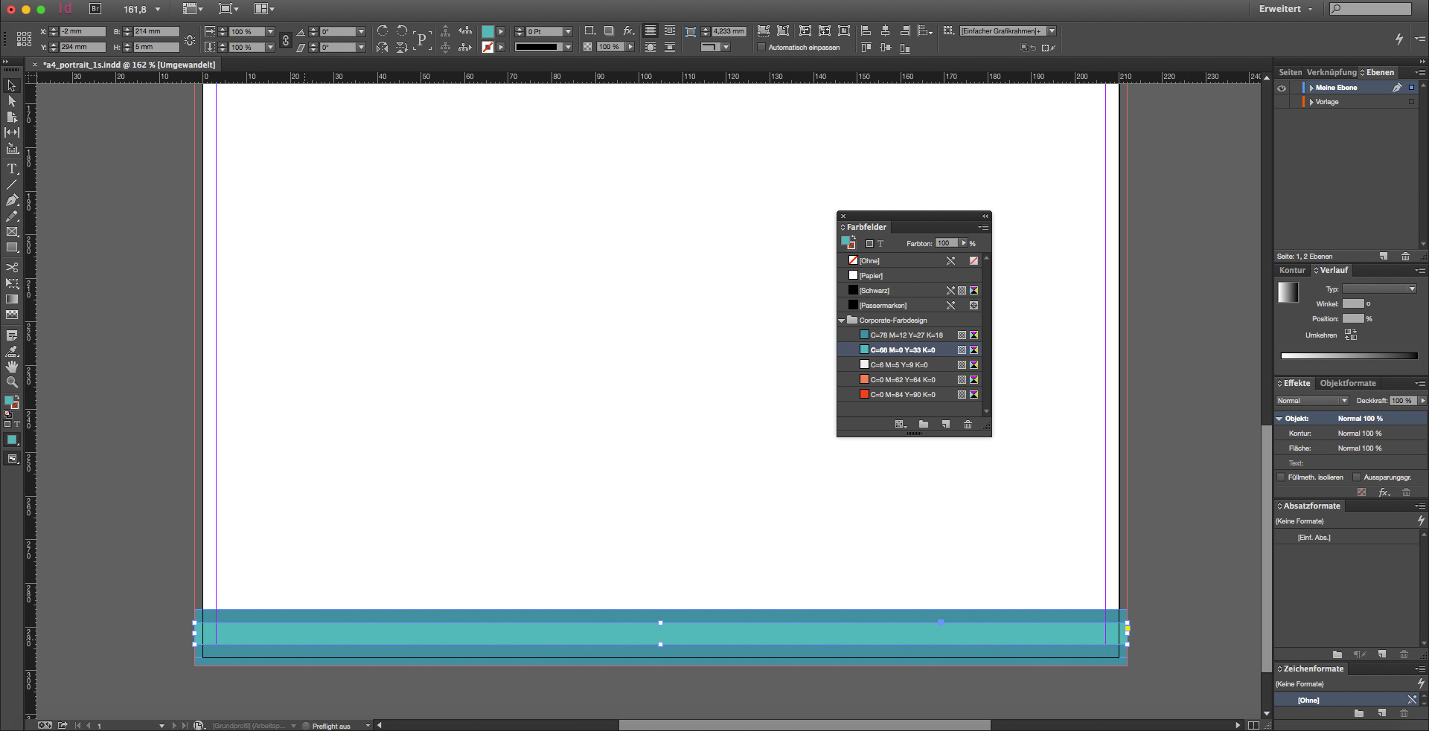The image size is (1429, 731).
Task: Click the Farbton percentage input field
Action: coord(946,243)
